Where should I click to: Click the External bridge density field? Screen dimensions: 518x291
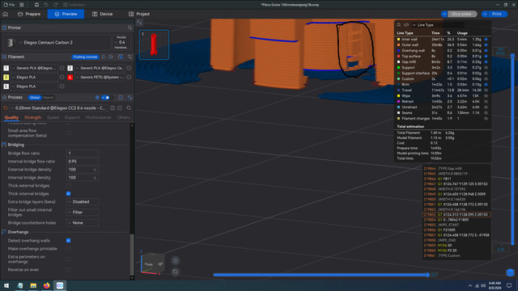[x=83, y=170]
